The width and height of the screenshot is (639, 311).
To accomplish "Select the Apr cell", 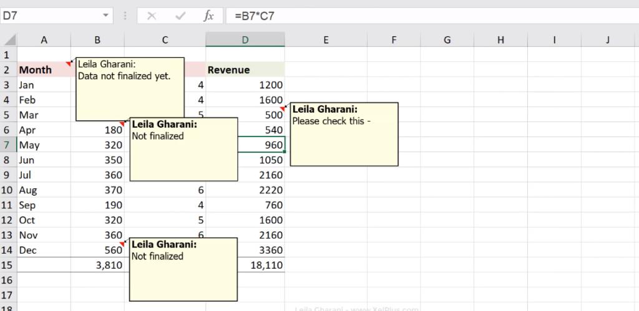I will tap(44, 130).
